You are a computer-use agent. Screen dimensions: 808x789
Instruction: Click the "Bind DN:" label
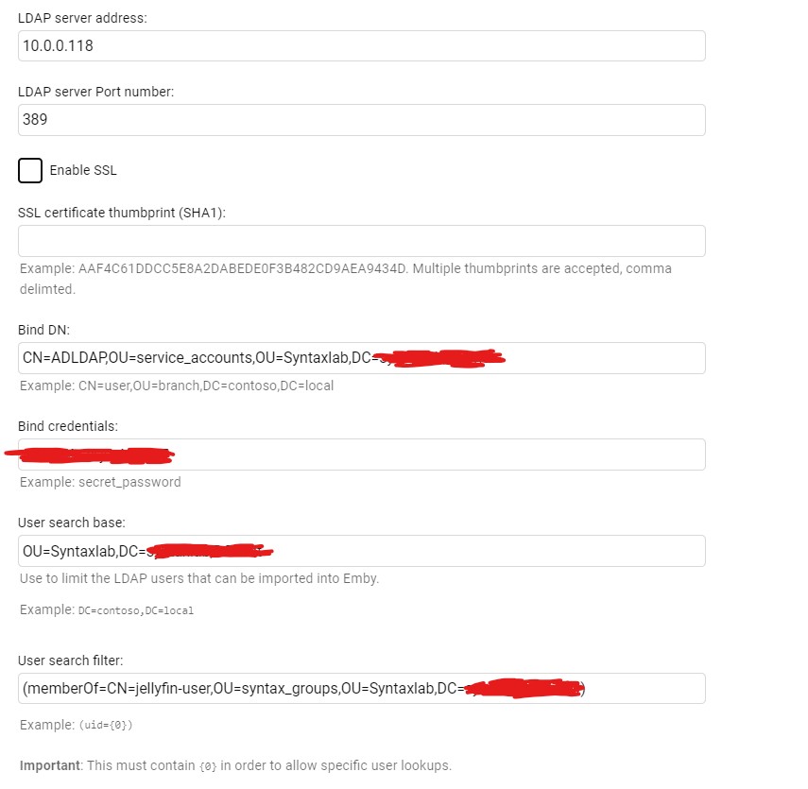click(x=44, y=330)
